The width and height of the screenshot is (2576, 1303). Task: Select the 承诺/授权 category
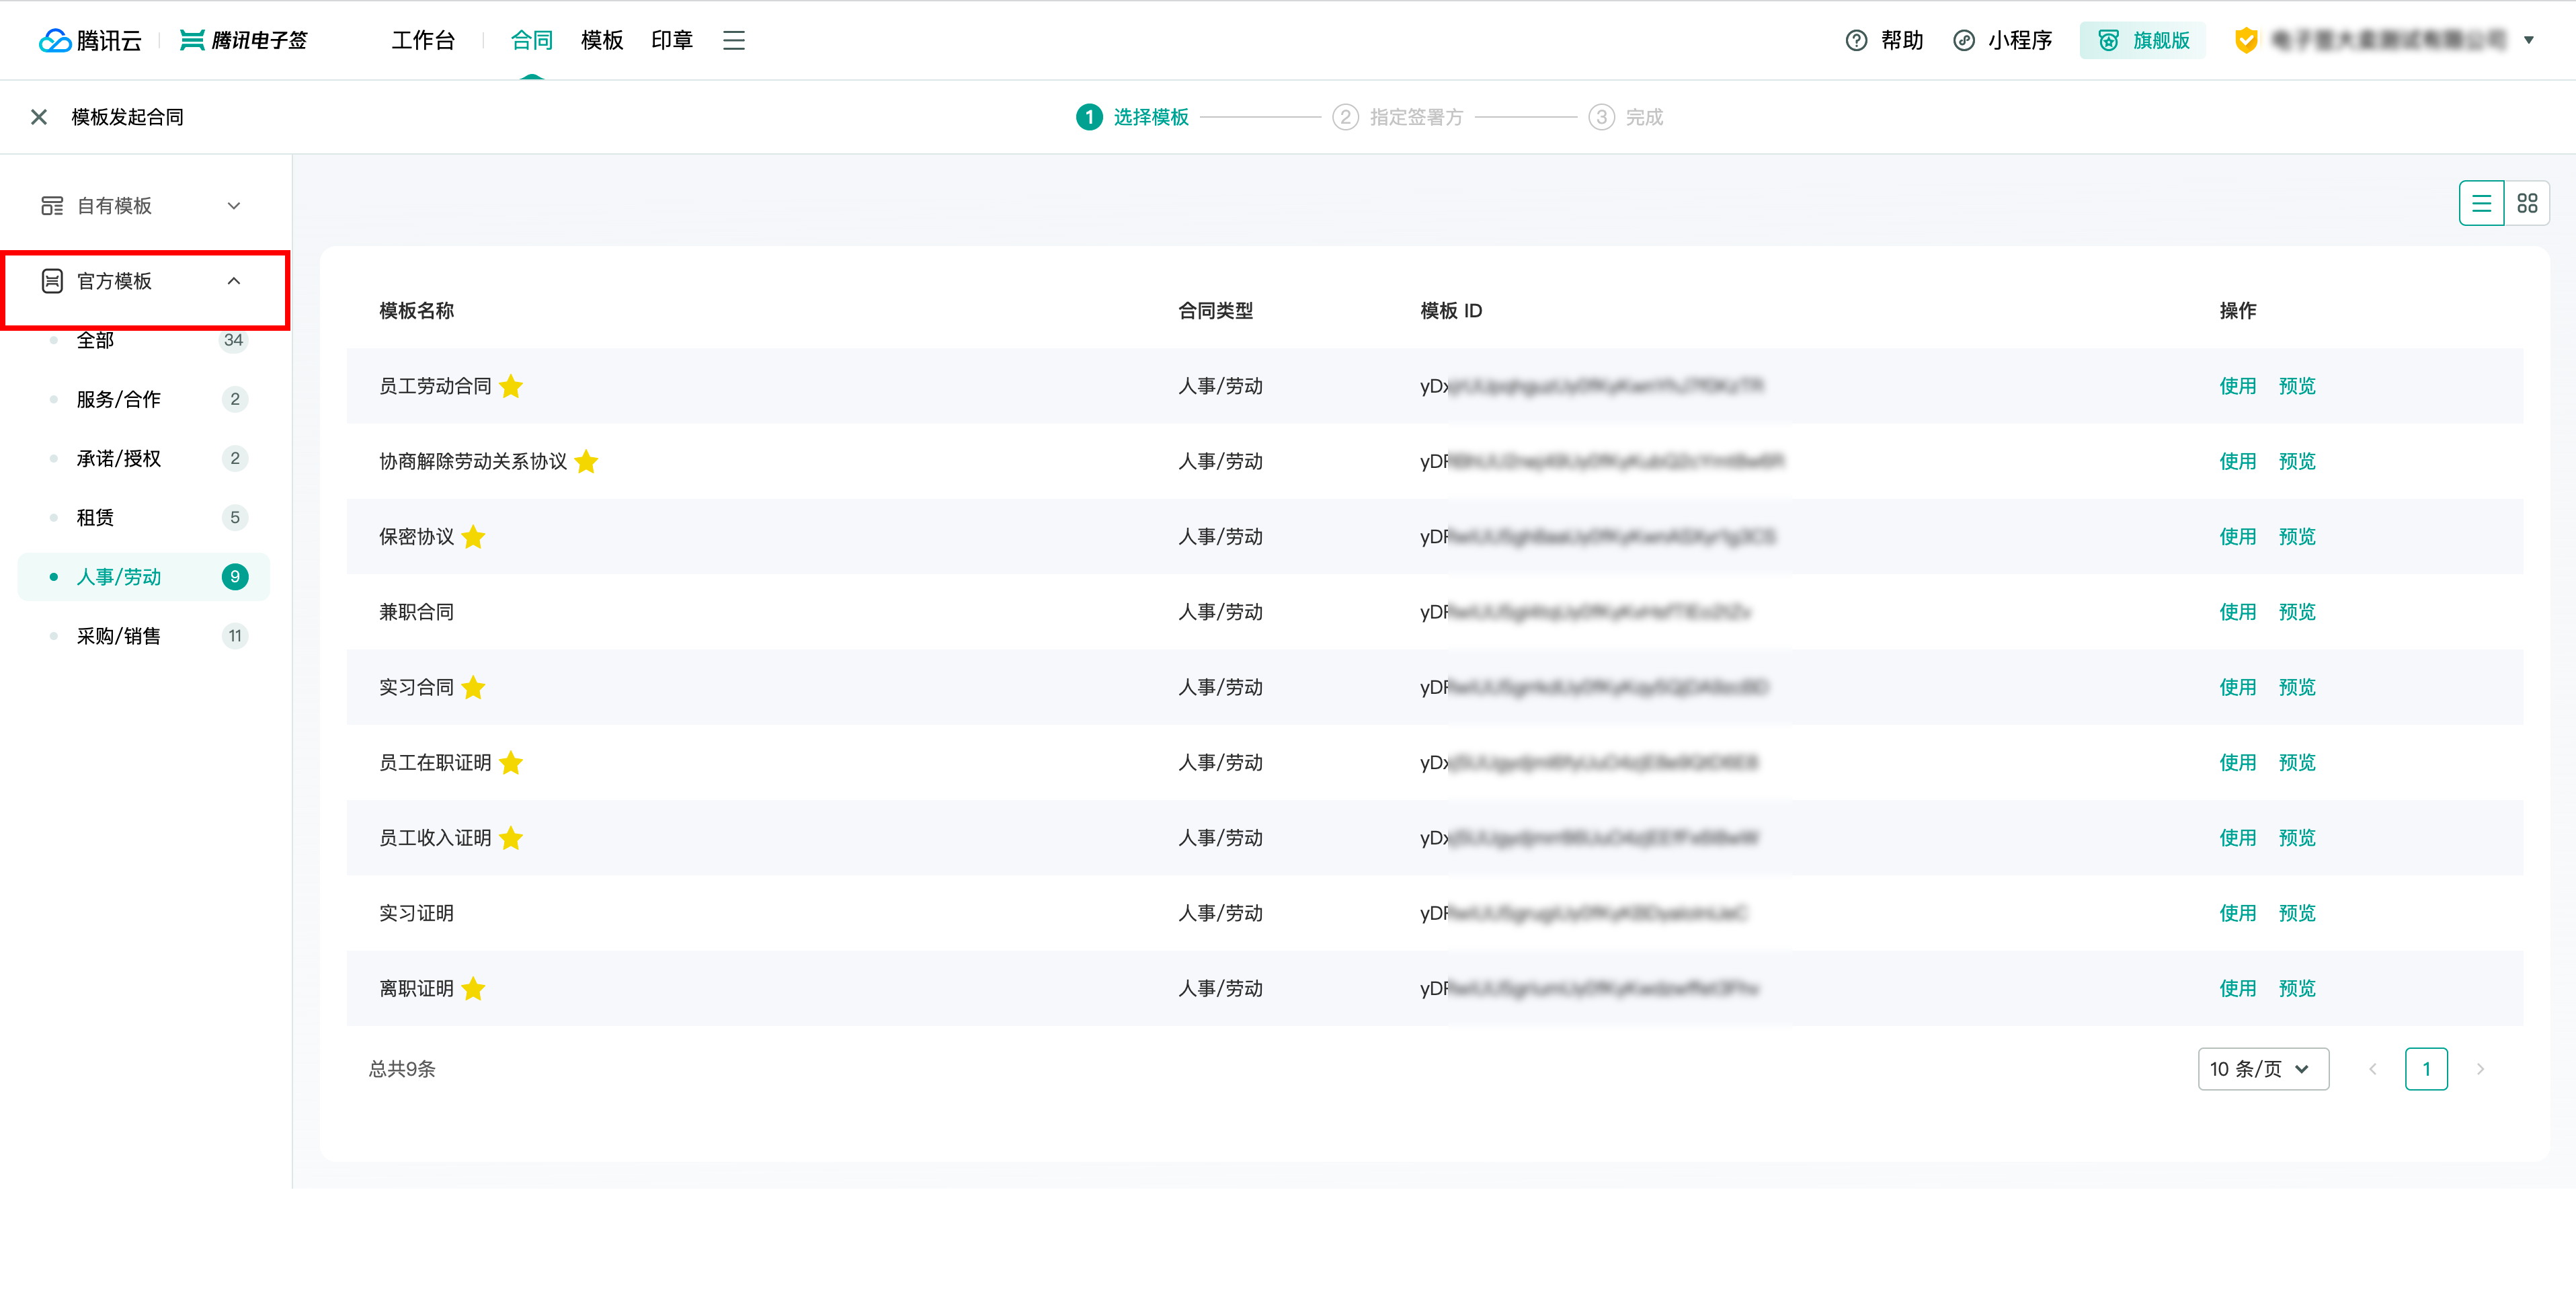point(144,458)
